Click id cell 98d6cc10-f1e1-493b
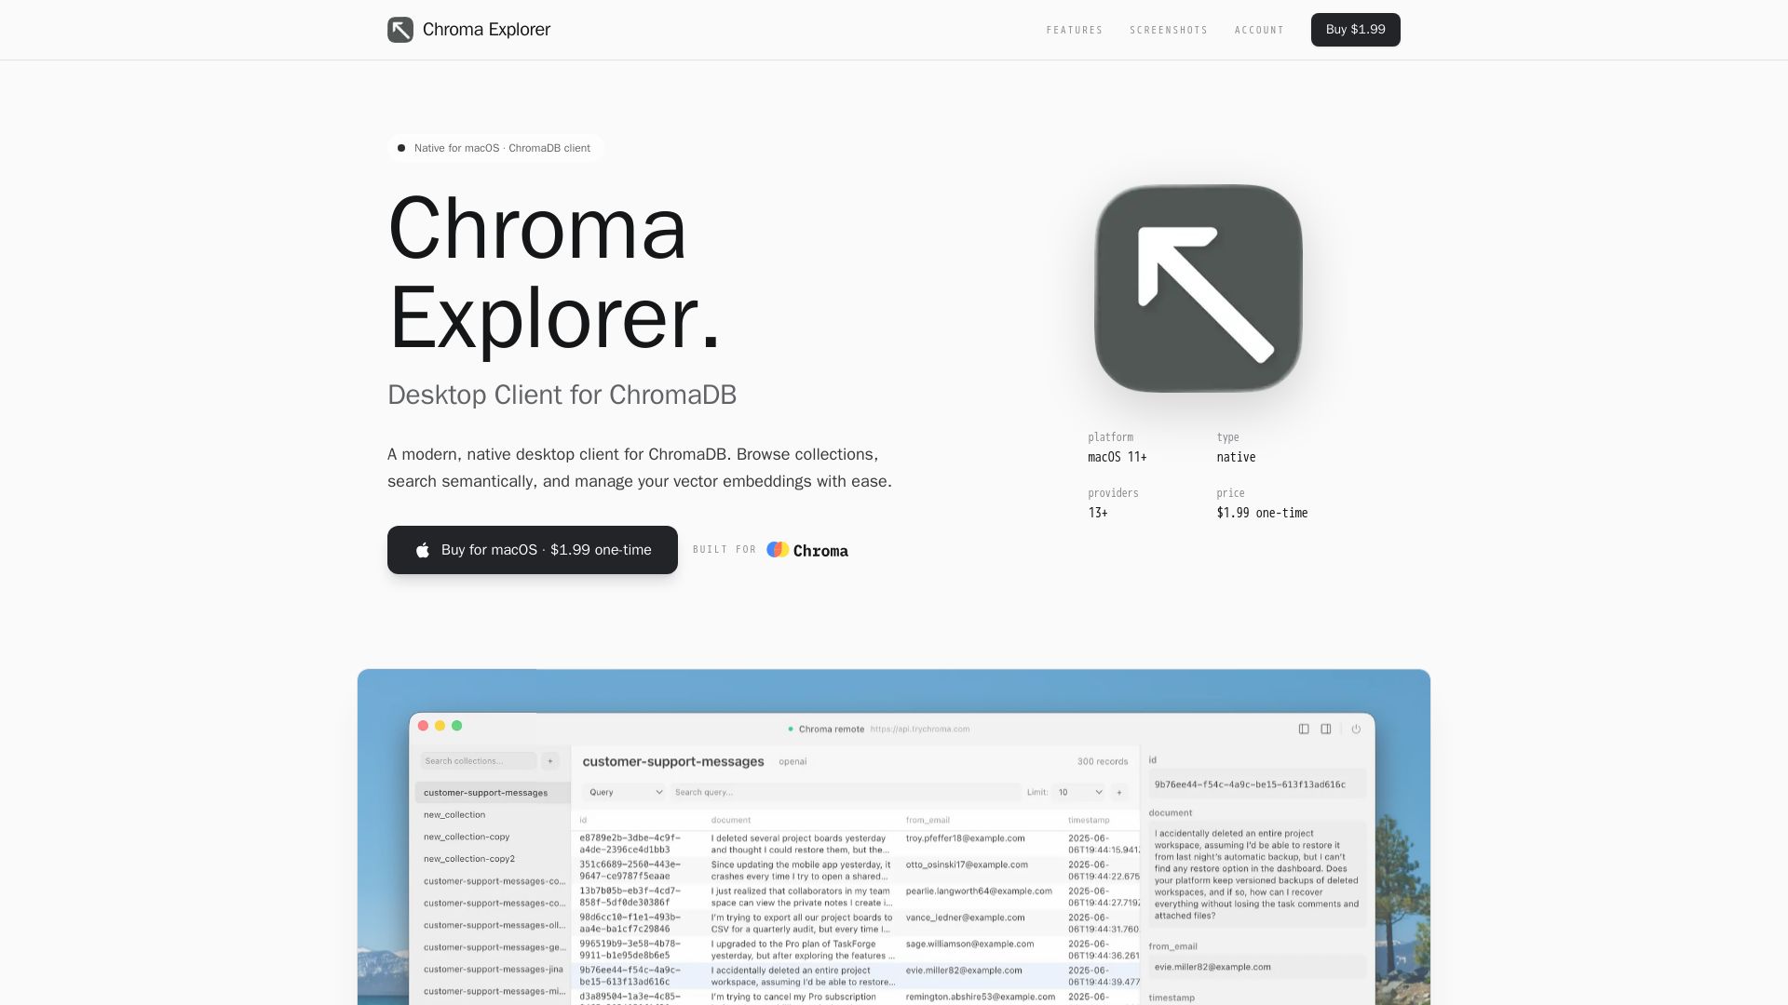 (630, 923)
